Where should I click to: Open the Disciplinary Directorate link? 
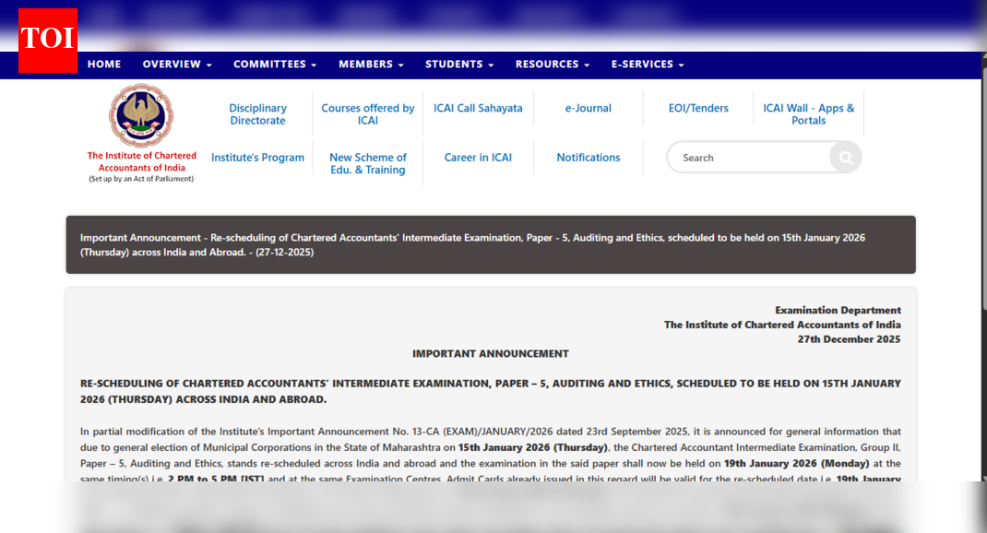point(257,113)
